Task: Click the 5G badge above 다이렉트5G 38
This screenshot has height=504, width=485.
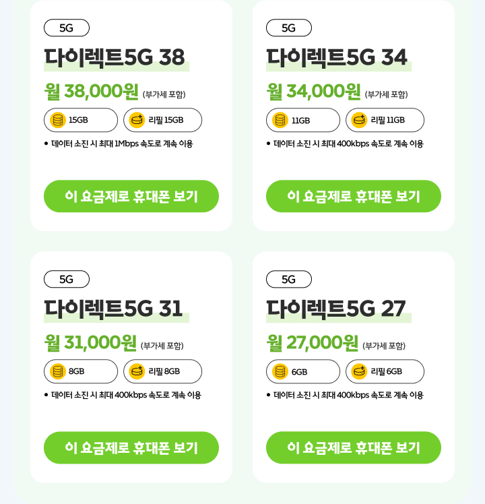Action: pyautogui.click(x=67, y=28)
